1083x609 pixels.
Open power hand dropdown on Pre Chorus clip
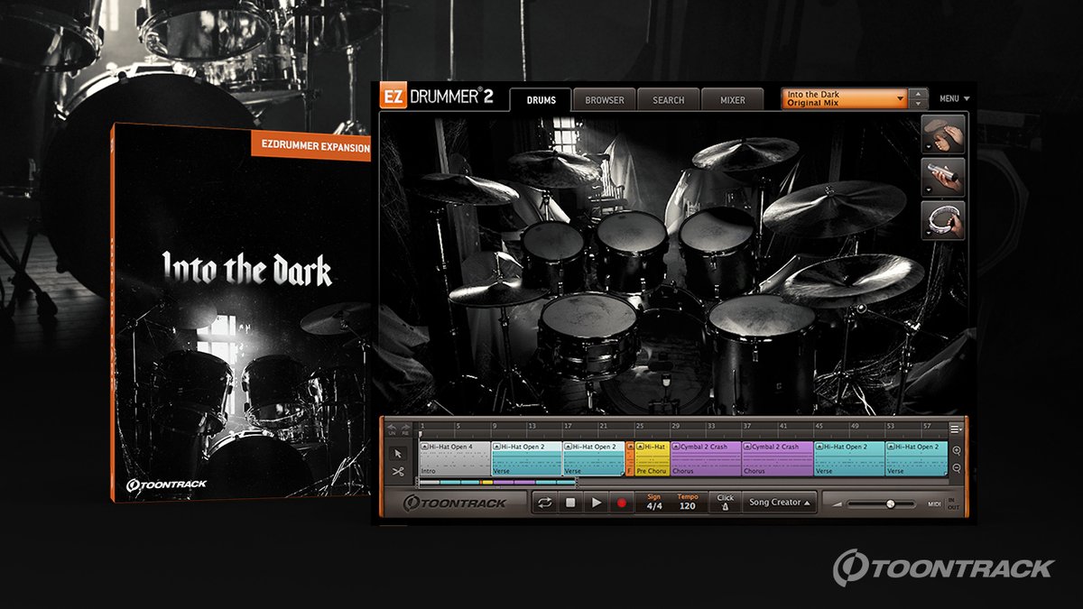pos(641,447)
